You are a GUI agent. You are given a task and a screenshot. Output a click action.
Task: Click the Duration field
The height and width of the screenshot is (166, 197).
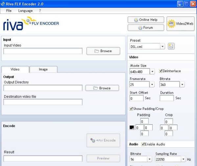tap(167, 98)
